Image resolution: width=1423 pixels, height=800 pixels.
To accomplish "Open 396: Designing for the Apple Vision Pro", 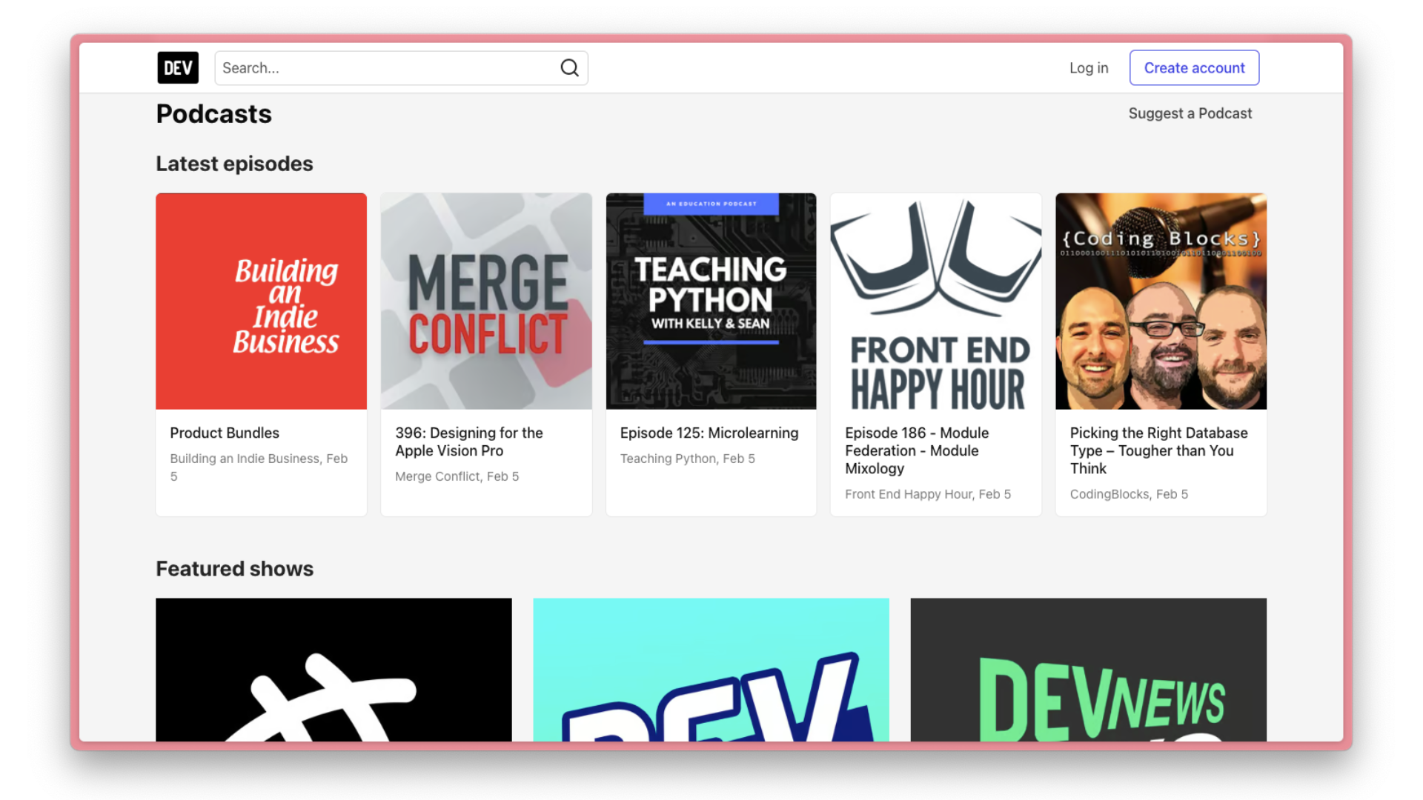I will [x=469, y=441].
